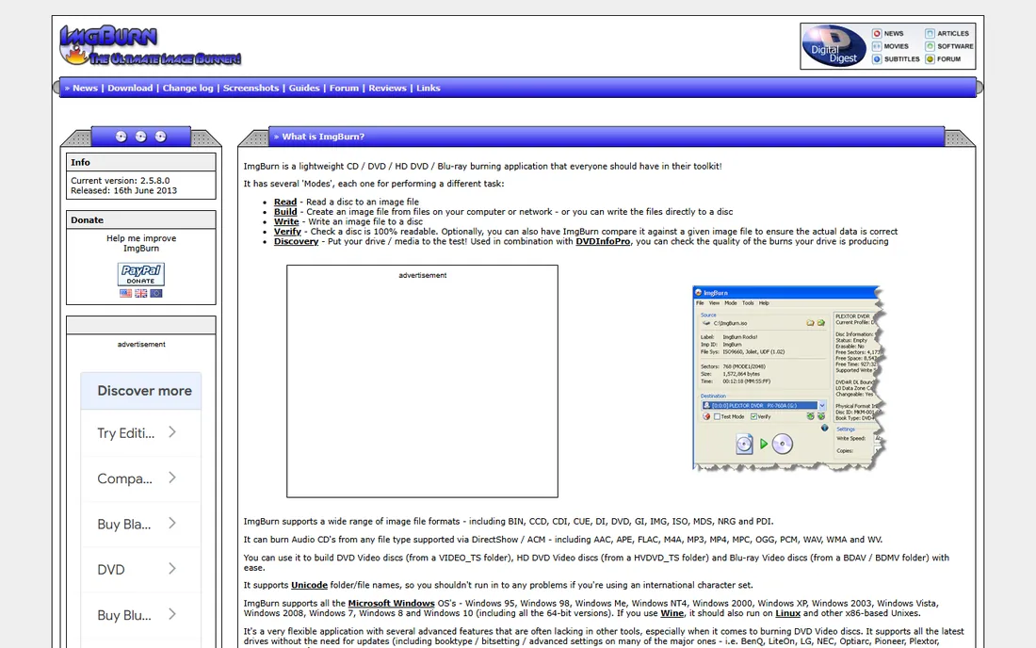Screen dimensions: 1036x648
Task: Follow the DVDInfoPro link
Action: (x=603, y=242)
